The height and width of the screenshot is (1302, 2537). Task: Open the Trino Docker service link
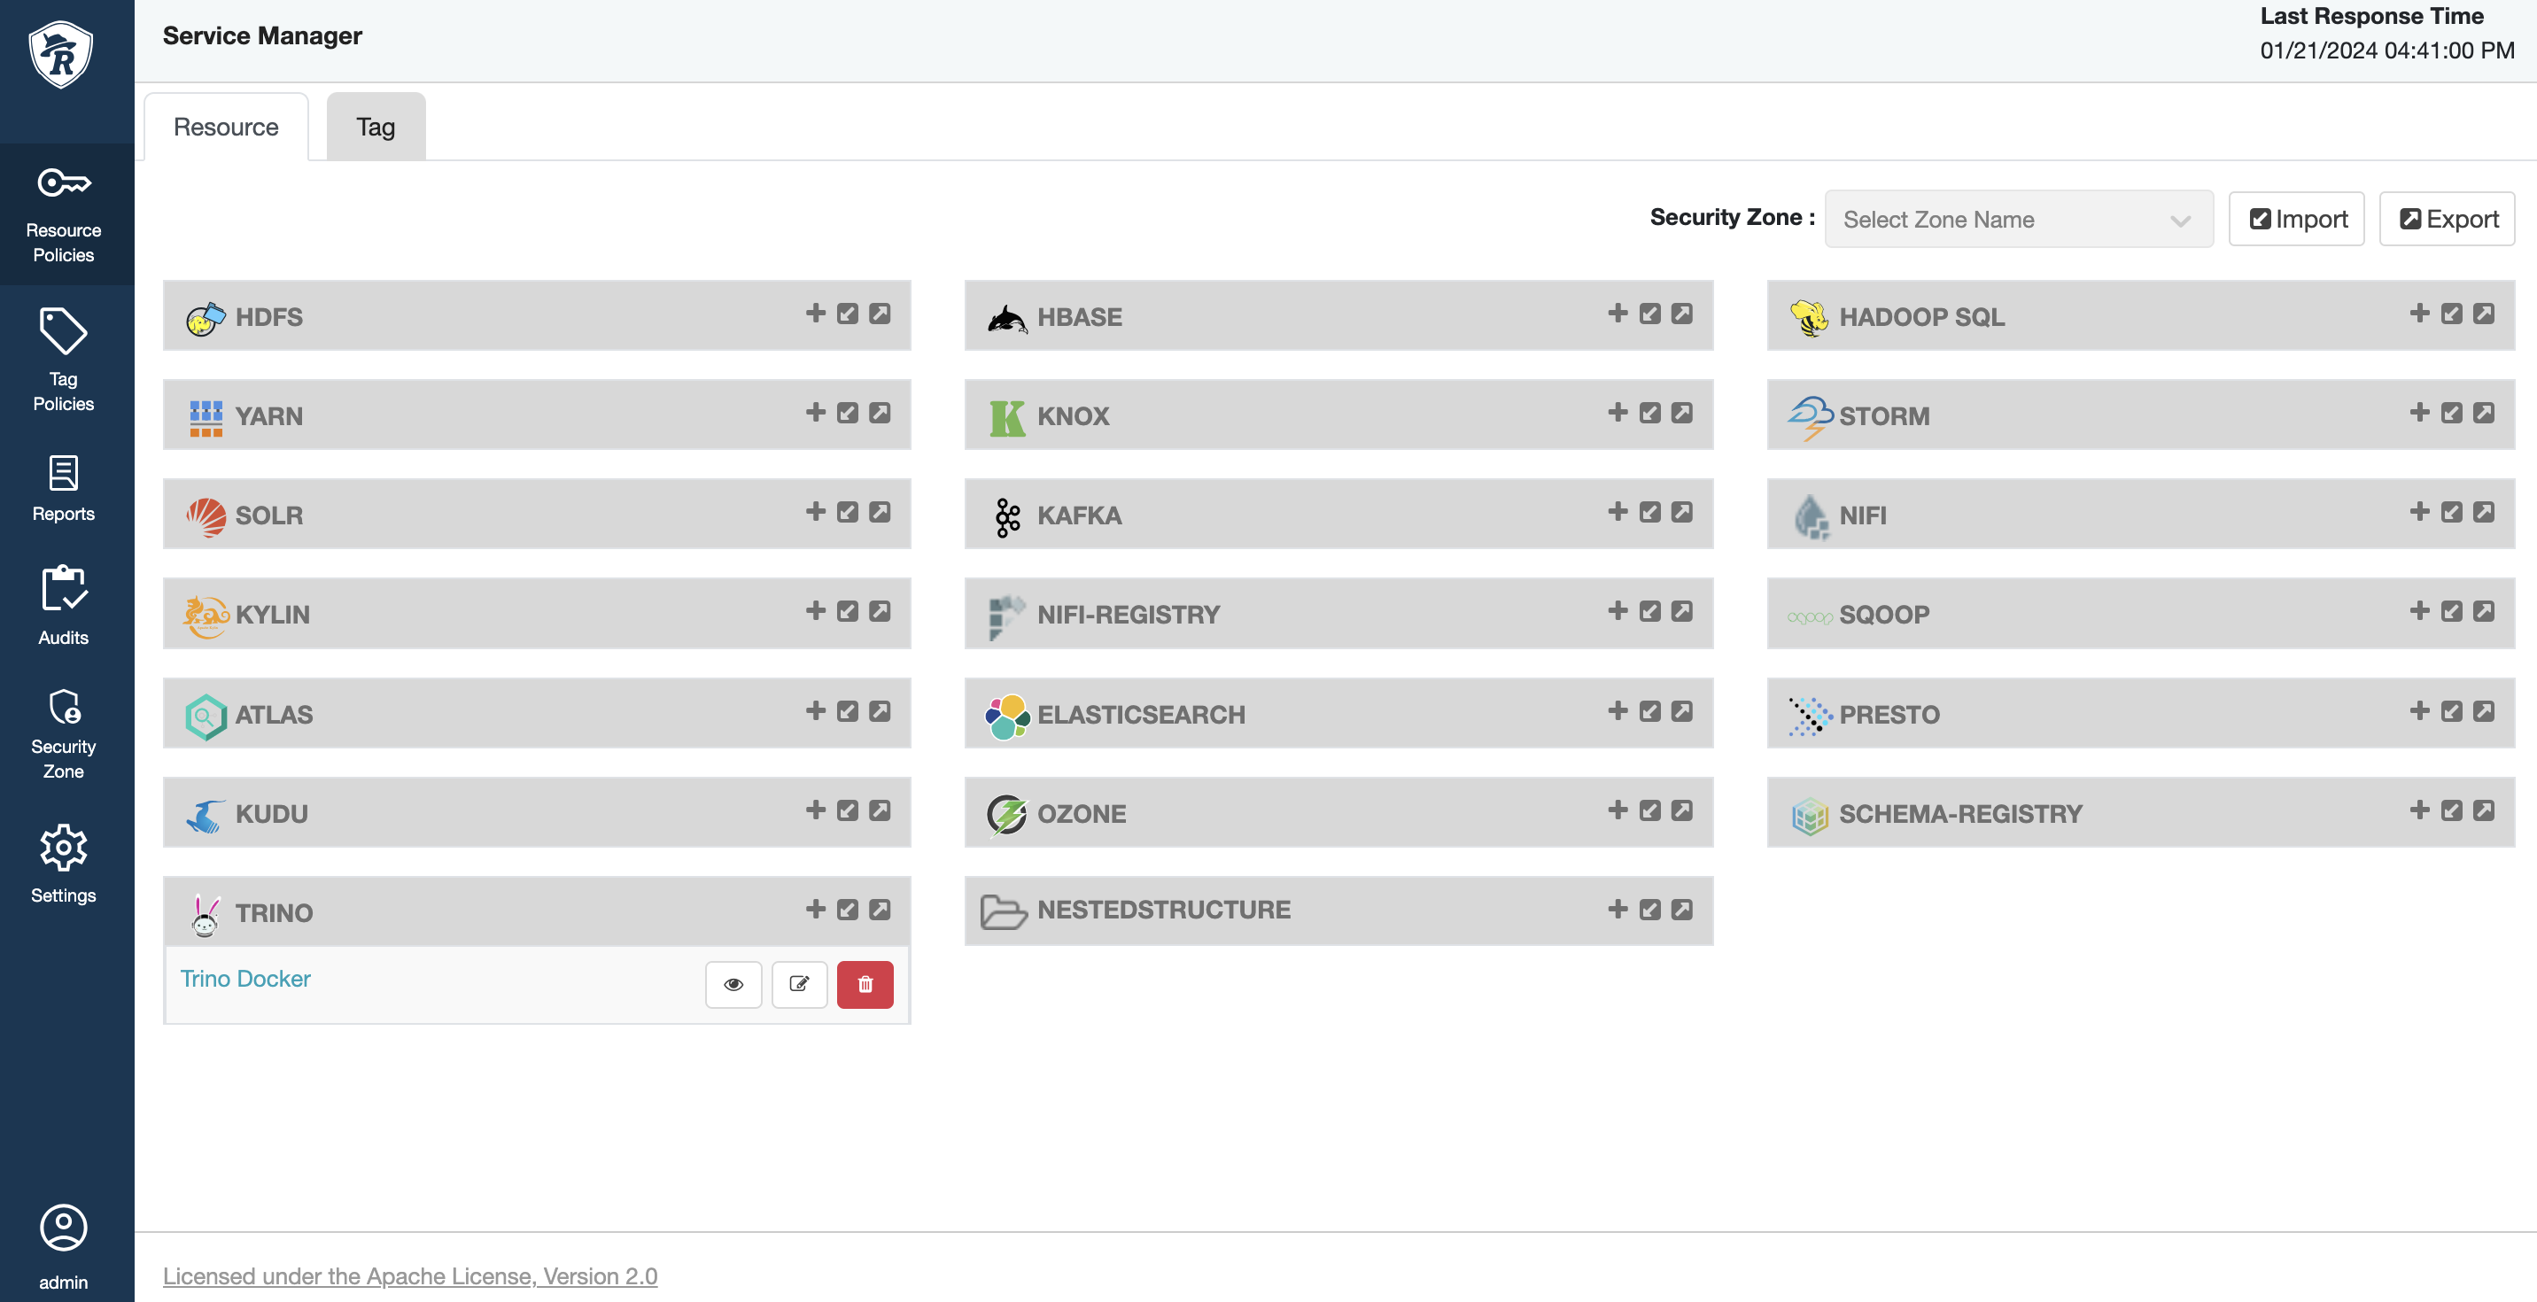pyautogui.click(x=245, y=978)
